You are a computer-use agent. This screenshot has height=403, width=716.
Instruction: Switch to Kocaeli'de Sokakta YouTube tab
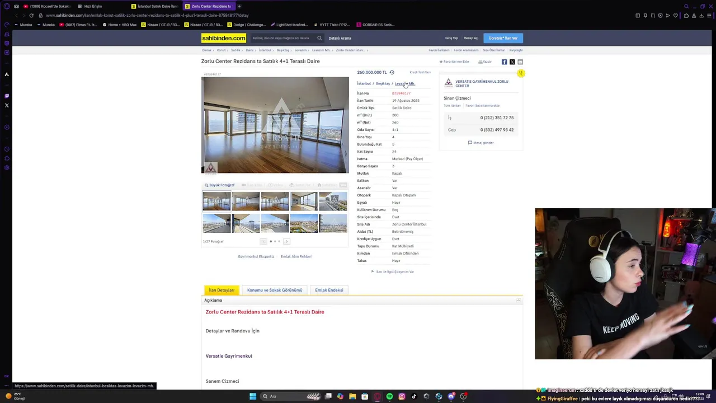click(46, 6)
